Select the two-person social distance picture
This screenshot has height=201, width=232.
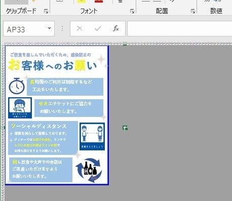point(92,136)
